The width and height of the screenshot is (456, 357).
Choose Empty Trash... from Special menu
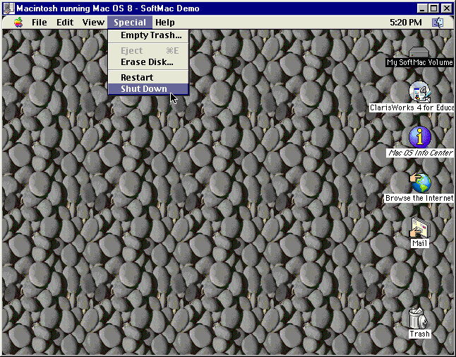click(148, 35)
